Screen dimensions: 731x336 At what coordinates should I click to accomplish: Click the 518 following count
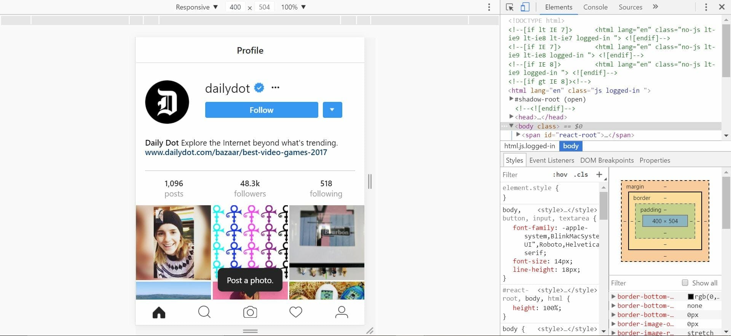coord(326,189)
